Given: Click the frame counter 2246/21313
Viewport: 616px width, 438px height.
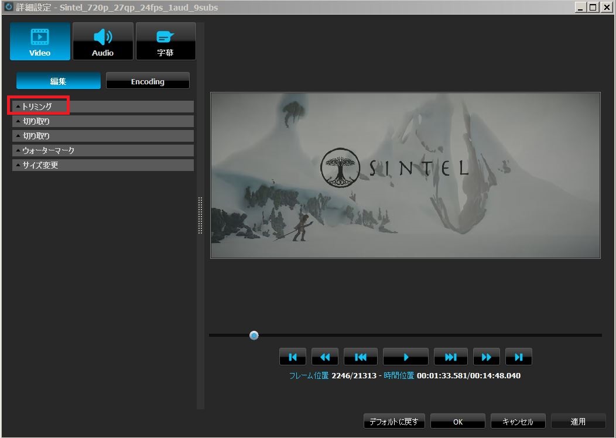Looking at the screenshot, I should click(x=354, y=375).
